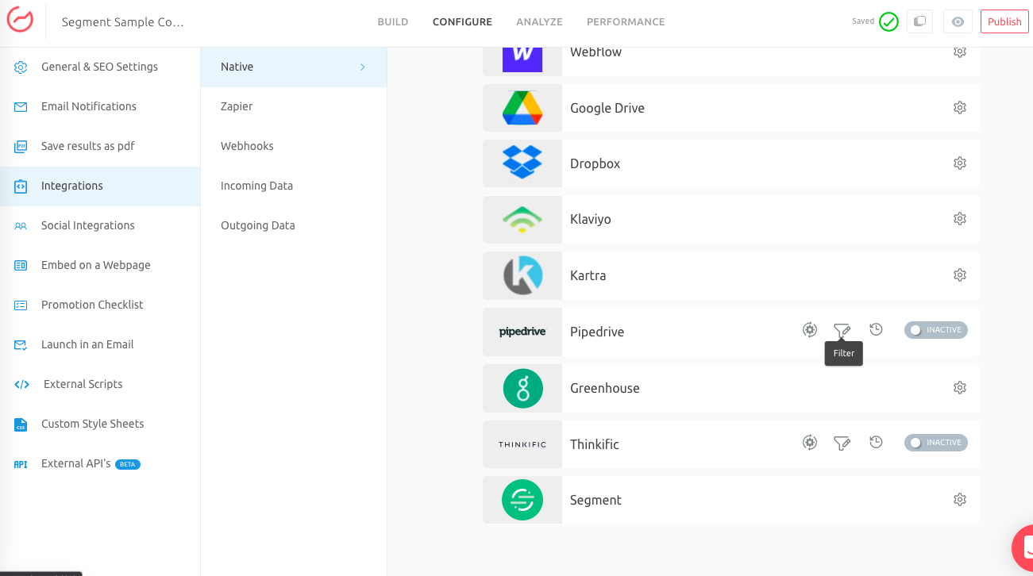1033x576 pixels.
Task: Click the Segment integration name
Action: 596,500
